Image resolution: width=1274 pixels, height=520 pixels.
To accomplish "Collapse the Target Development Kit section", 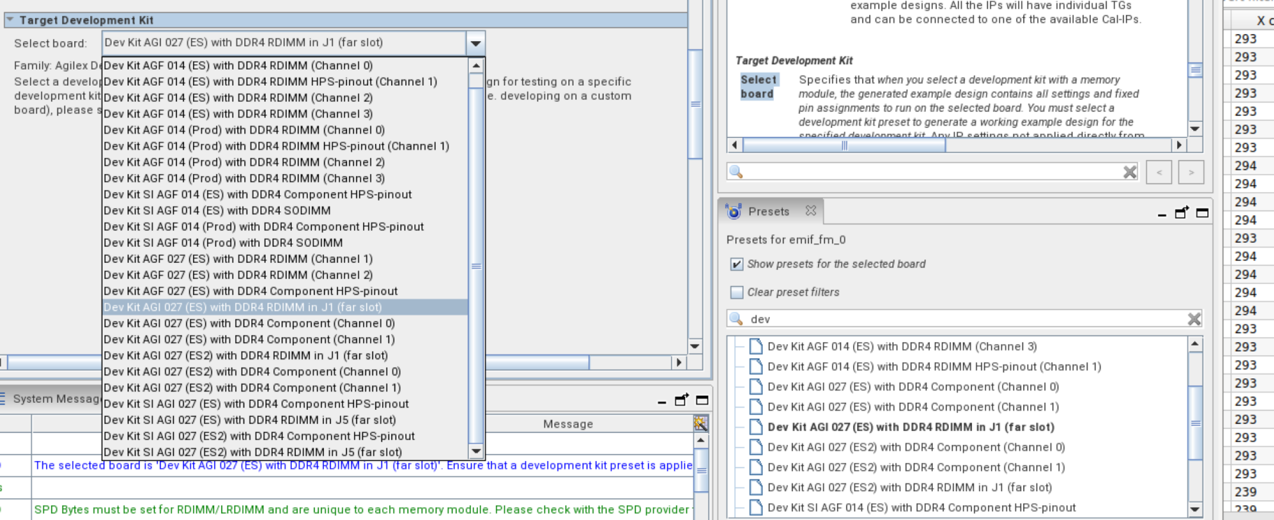I will coord(10,20).
